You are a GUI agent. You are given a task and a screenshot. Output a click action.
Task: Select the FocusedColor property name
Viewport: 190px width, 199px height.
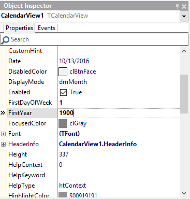click(x=27, y=123)
